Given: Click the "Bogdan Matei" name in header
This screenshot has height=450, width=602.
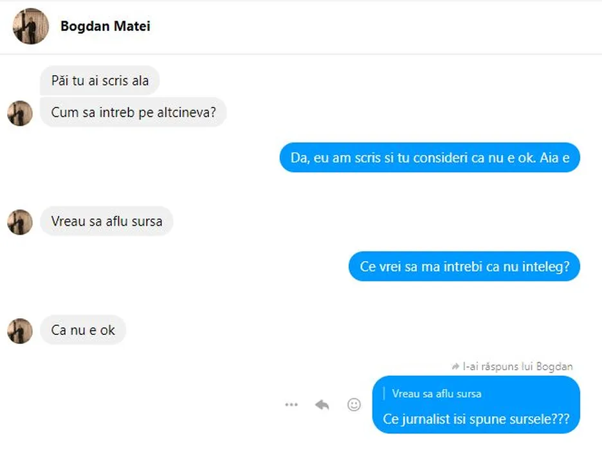Looking at the screenshot, I should [105, 26].
